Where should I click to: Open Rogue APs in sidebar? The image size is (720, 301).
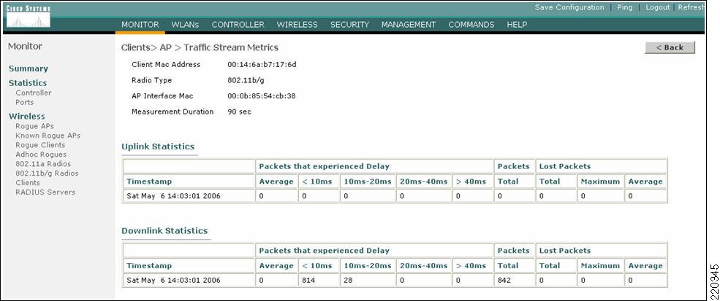click(x=34, y=126)
